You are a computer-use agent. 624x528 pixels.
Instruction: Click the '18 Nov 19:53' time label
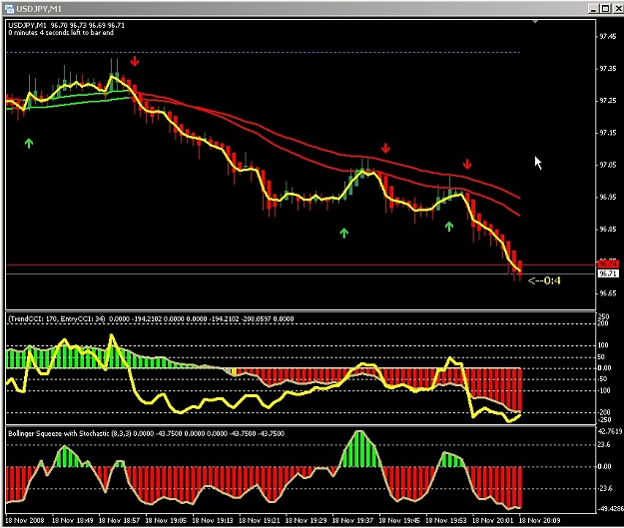click(x=446, y=520)
